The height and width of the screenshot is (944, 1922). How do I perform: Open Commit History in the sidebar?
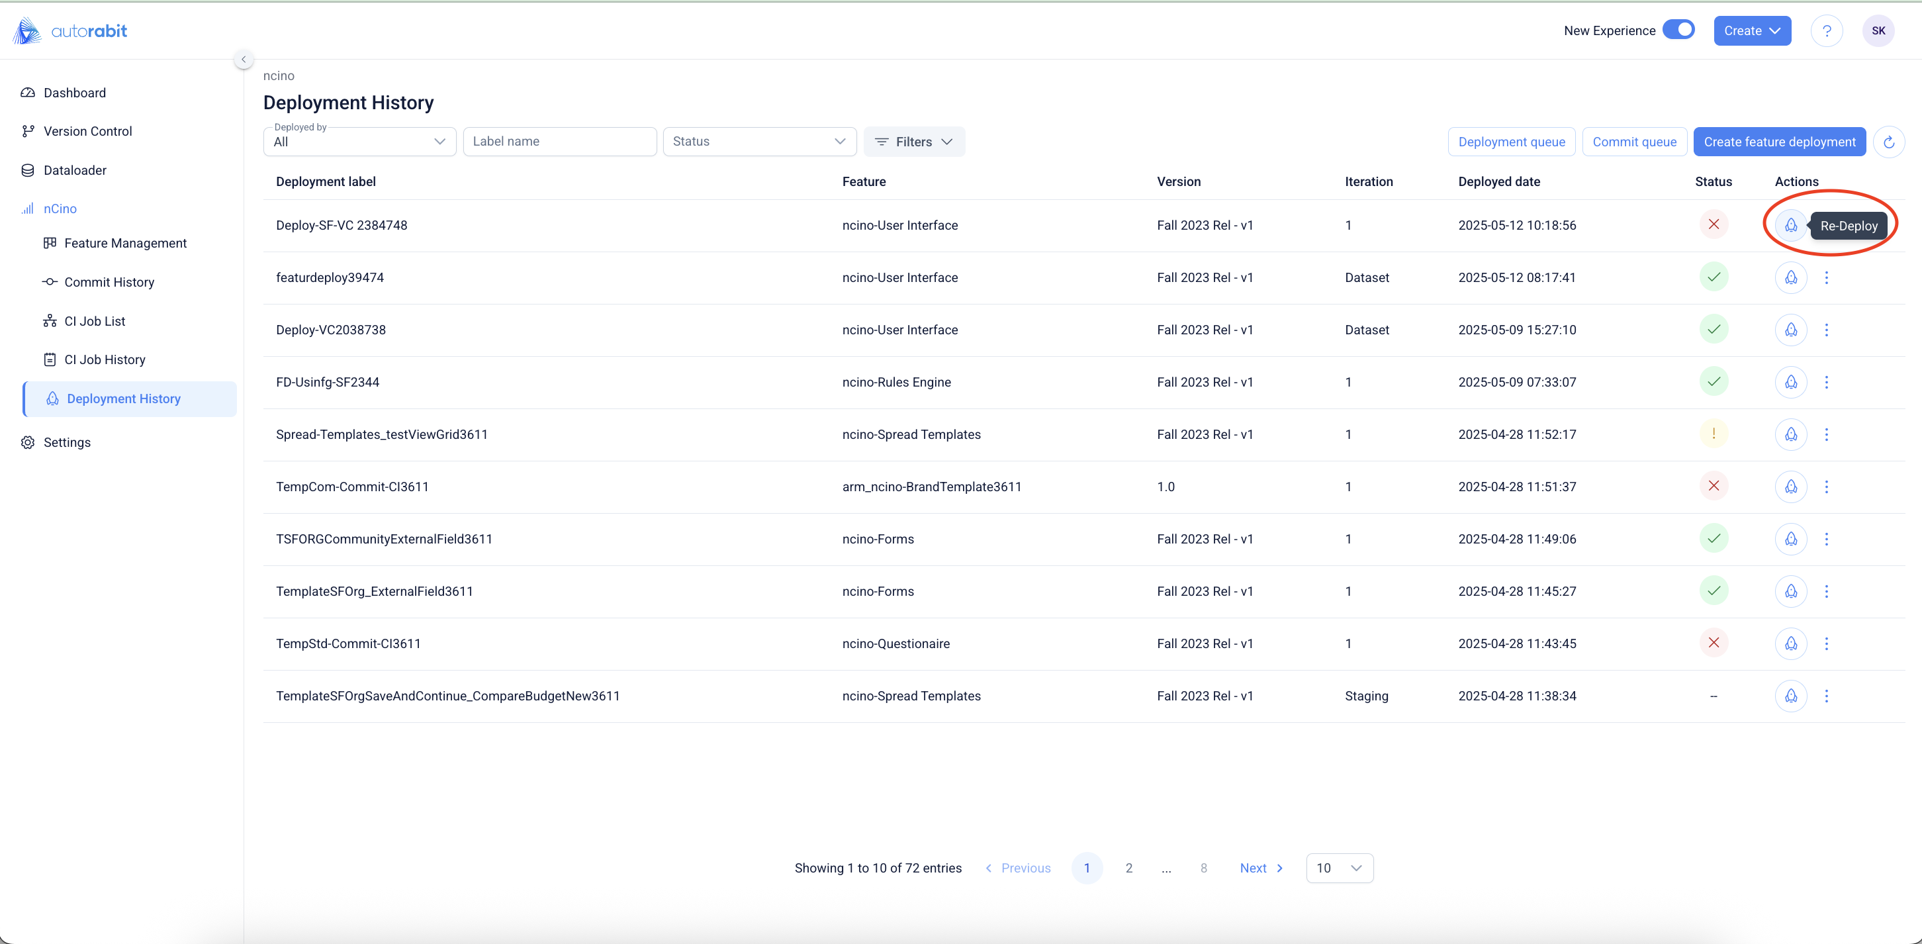click(109, 282)
